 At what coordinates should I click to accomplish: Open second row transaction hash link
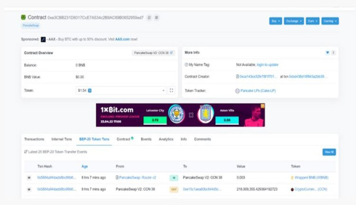click(x=57, y=189)
